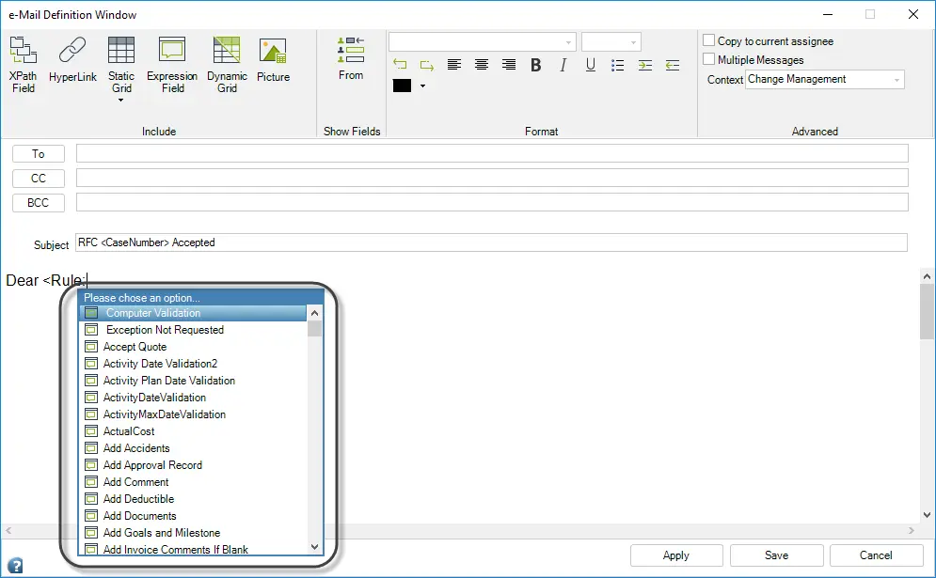936x578 pixels.
Task: Increase paragraph indent
Action: [x=645, y=65]
